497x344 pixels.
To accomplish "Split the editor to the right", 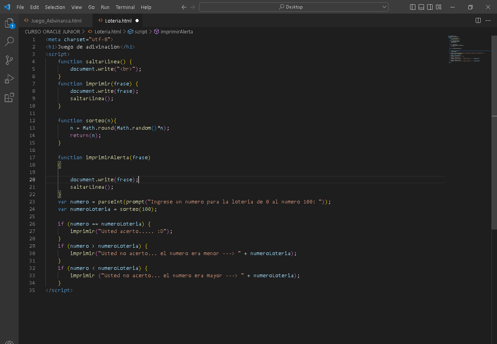I will click(x=478, y=21).
